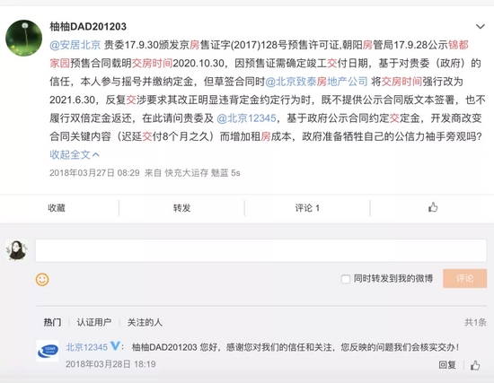Like the 北京12345 comment
Screen dimensions: 494x383
475,365
